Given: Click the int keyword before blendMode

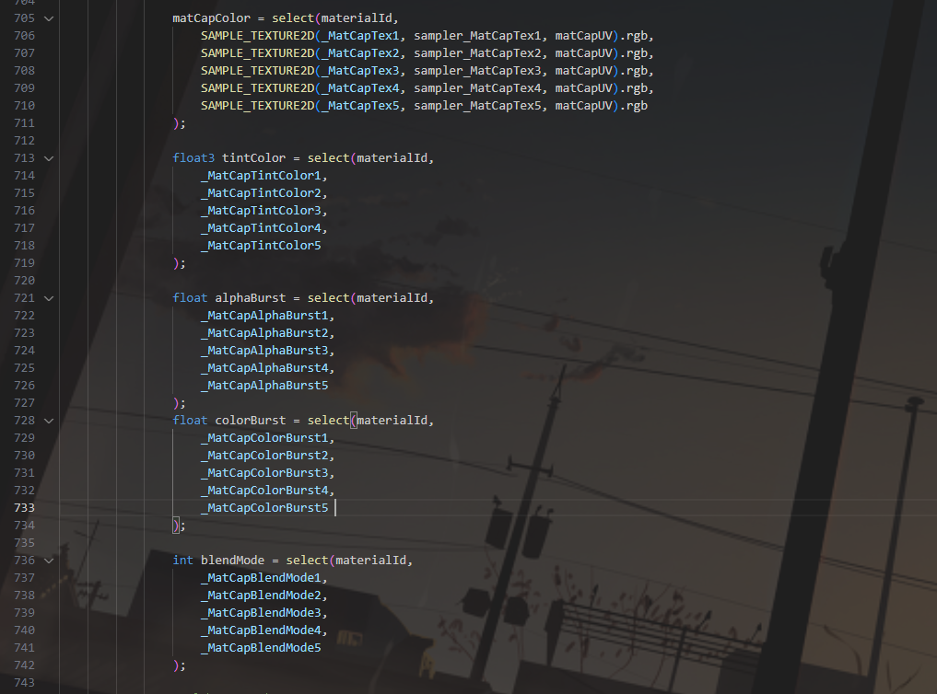Looking at the screenshot, I should click(183, 561).
